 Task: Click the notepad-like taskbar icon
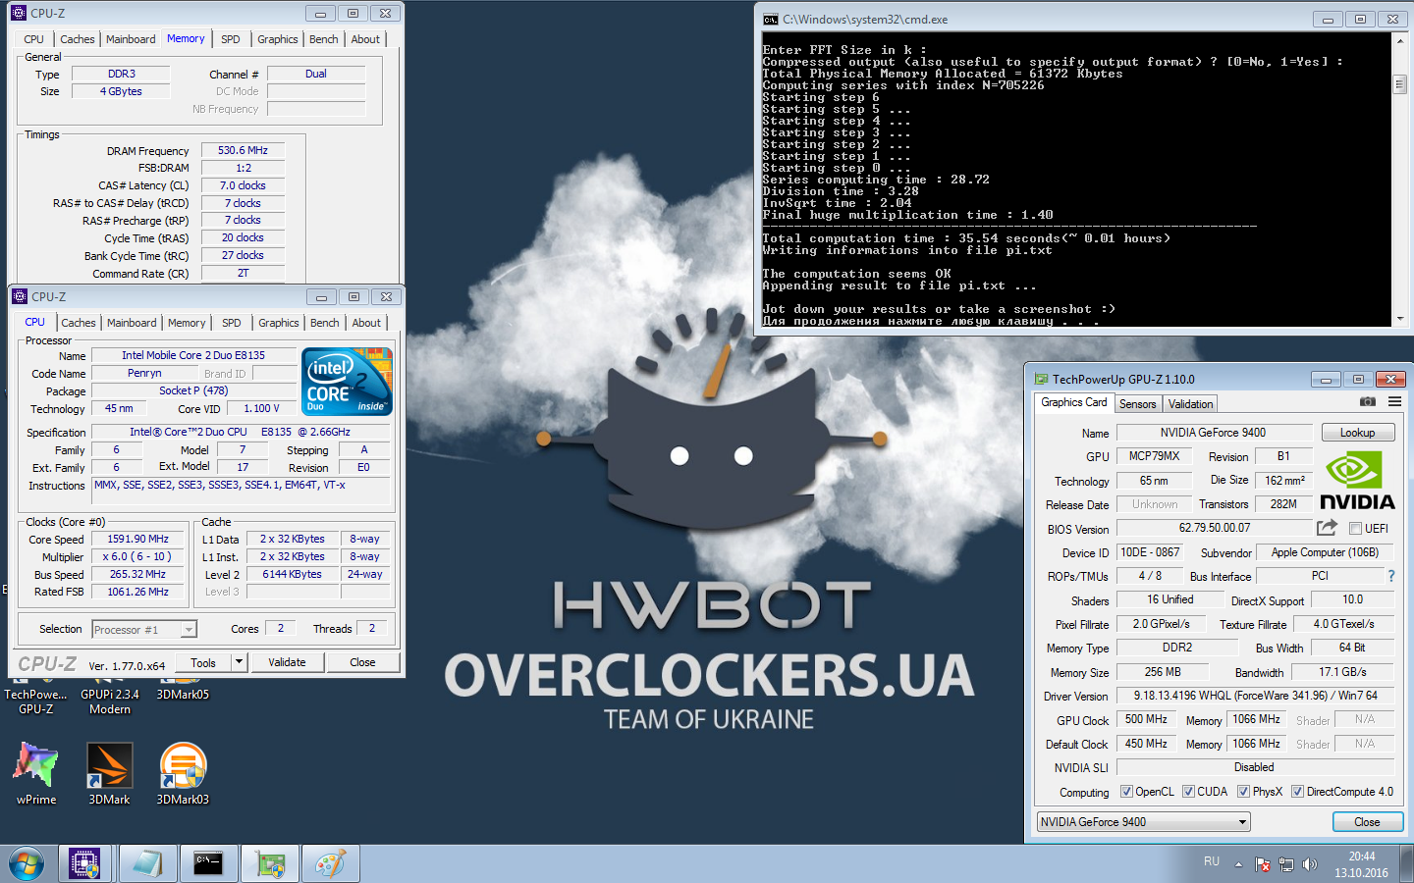pyautogui.click(x=147, y=864)
